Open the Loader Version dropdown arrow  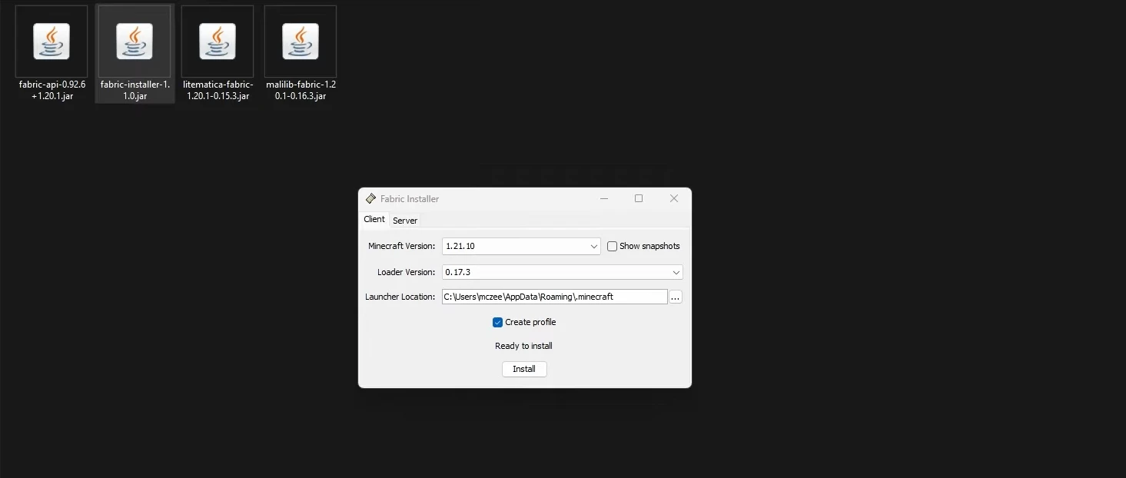(x=676, y=273)
